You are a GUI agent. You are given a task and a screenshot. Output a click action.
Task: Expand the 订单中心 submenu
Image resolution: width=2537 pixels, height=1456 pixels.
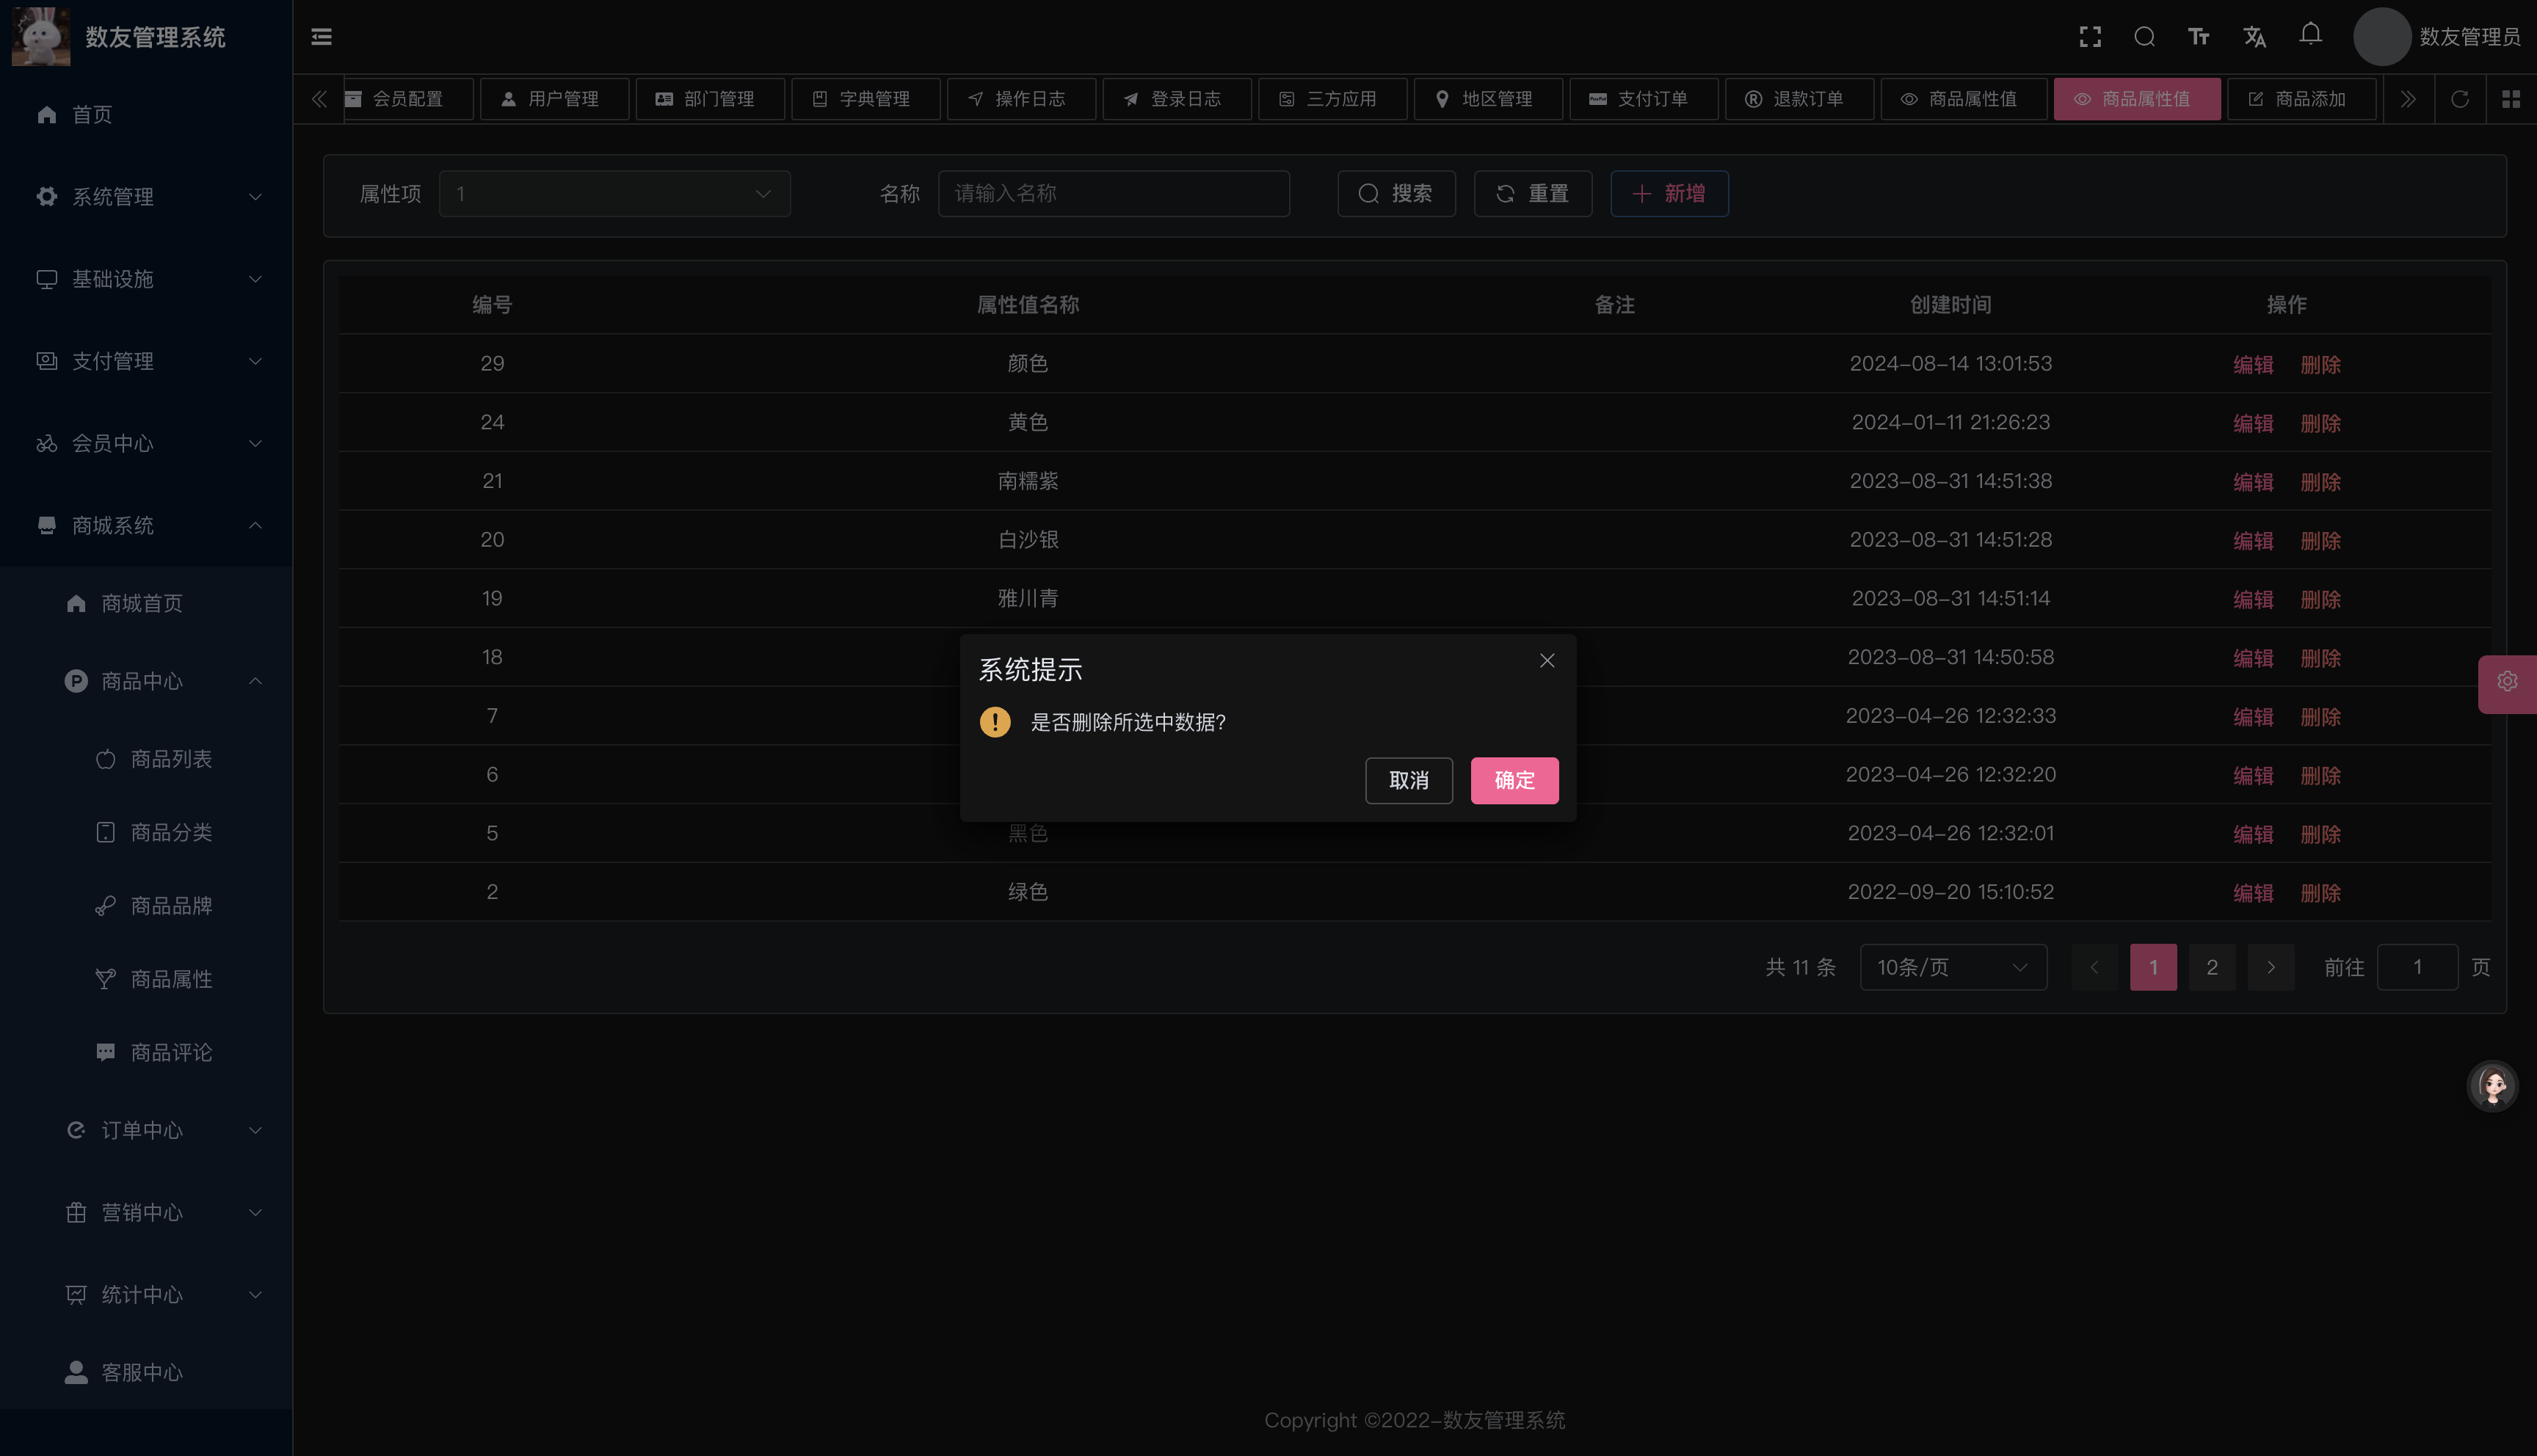(146, 1130)
